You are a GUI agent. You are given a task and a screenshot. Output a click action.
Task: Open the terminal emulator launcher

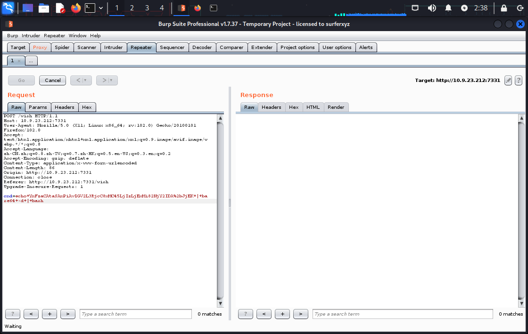click(90, 8)
